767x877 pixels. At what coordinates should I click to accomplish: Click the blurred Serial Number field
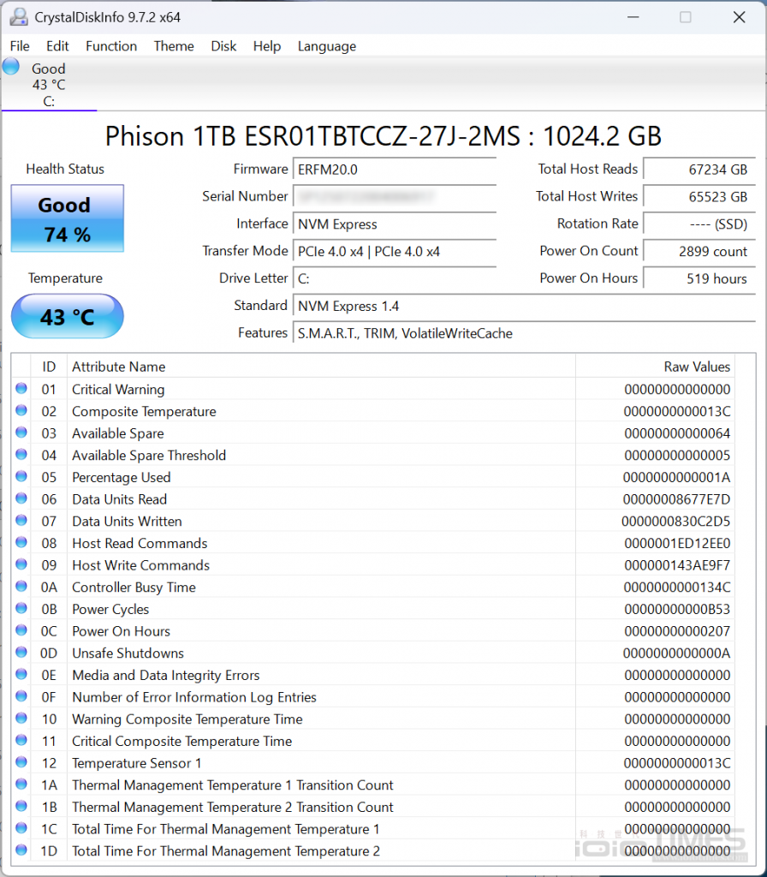click(395, 196)
